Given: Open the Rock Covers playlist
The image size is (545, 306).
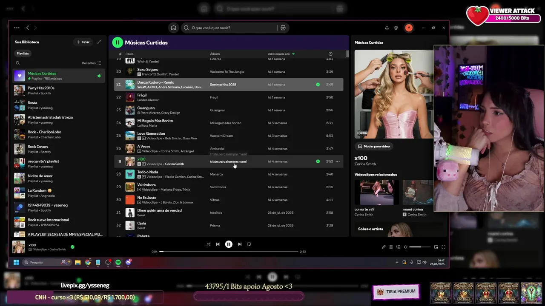Looking at the screenshot, I should pyautogui.click(x=58, y=149).
